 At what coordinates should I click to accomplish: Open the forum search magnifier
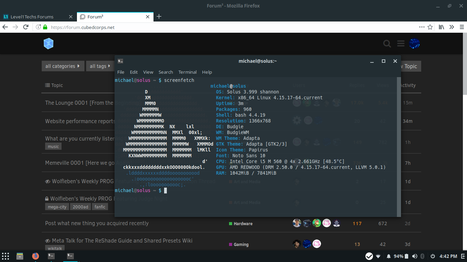[387, 44]
